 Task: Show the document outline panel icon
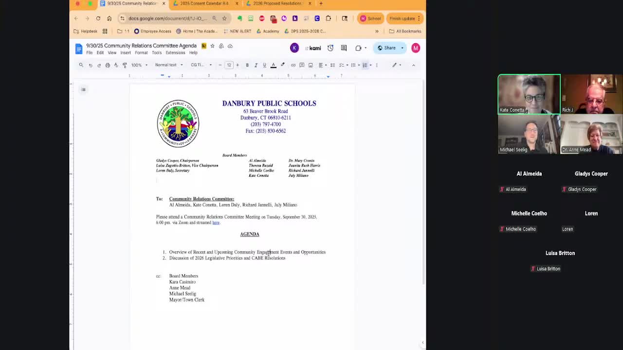coord(83,89)
